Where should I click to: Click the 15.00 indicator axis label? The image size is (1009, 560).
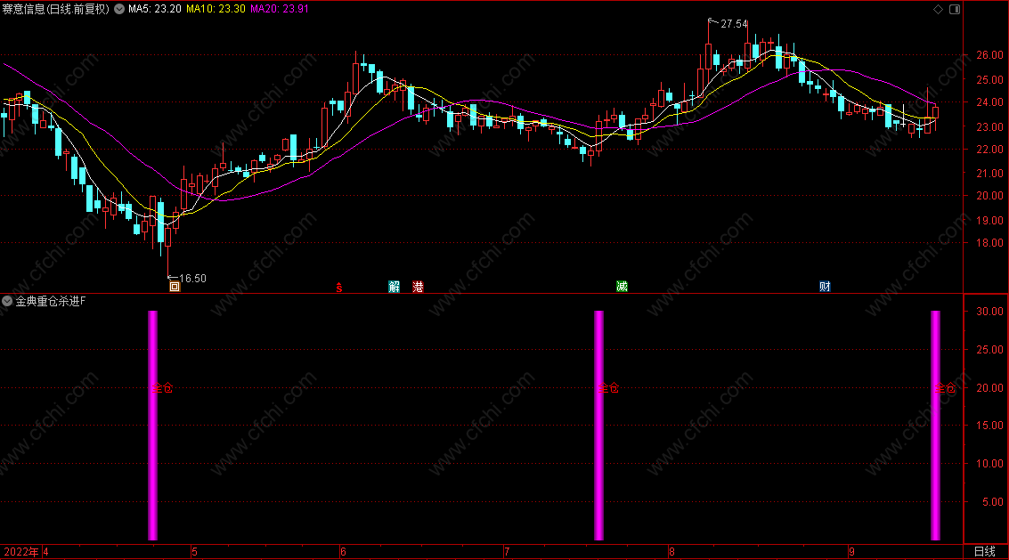click(989, 426)
